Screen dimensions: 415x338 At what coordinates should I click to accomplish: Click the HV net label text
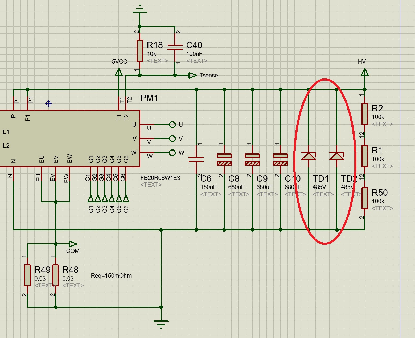pyautogui.click(x=362, y=62)
